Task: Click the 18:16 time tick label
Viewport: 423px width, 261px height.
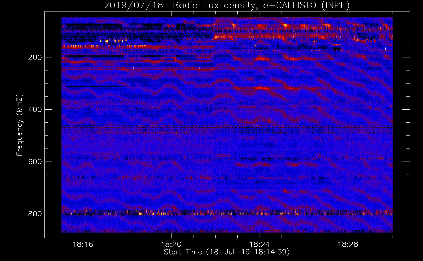Action: 83,245
